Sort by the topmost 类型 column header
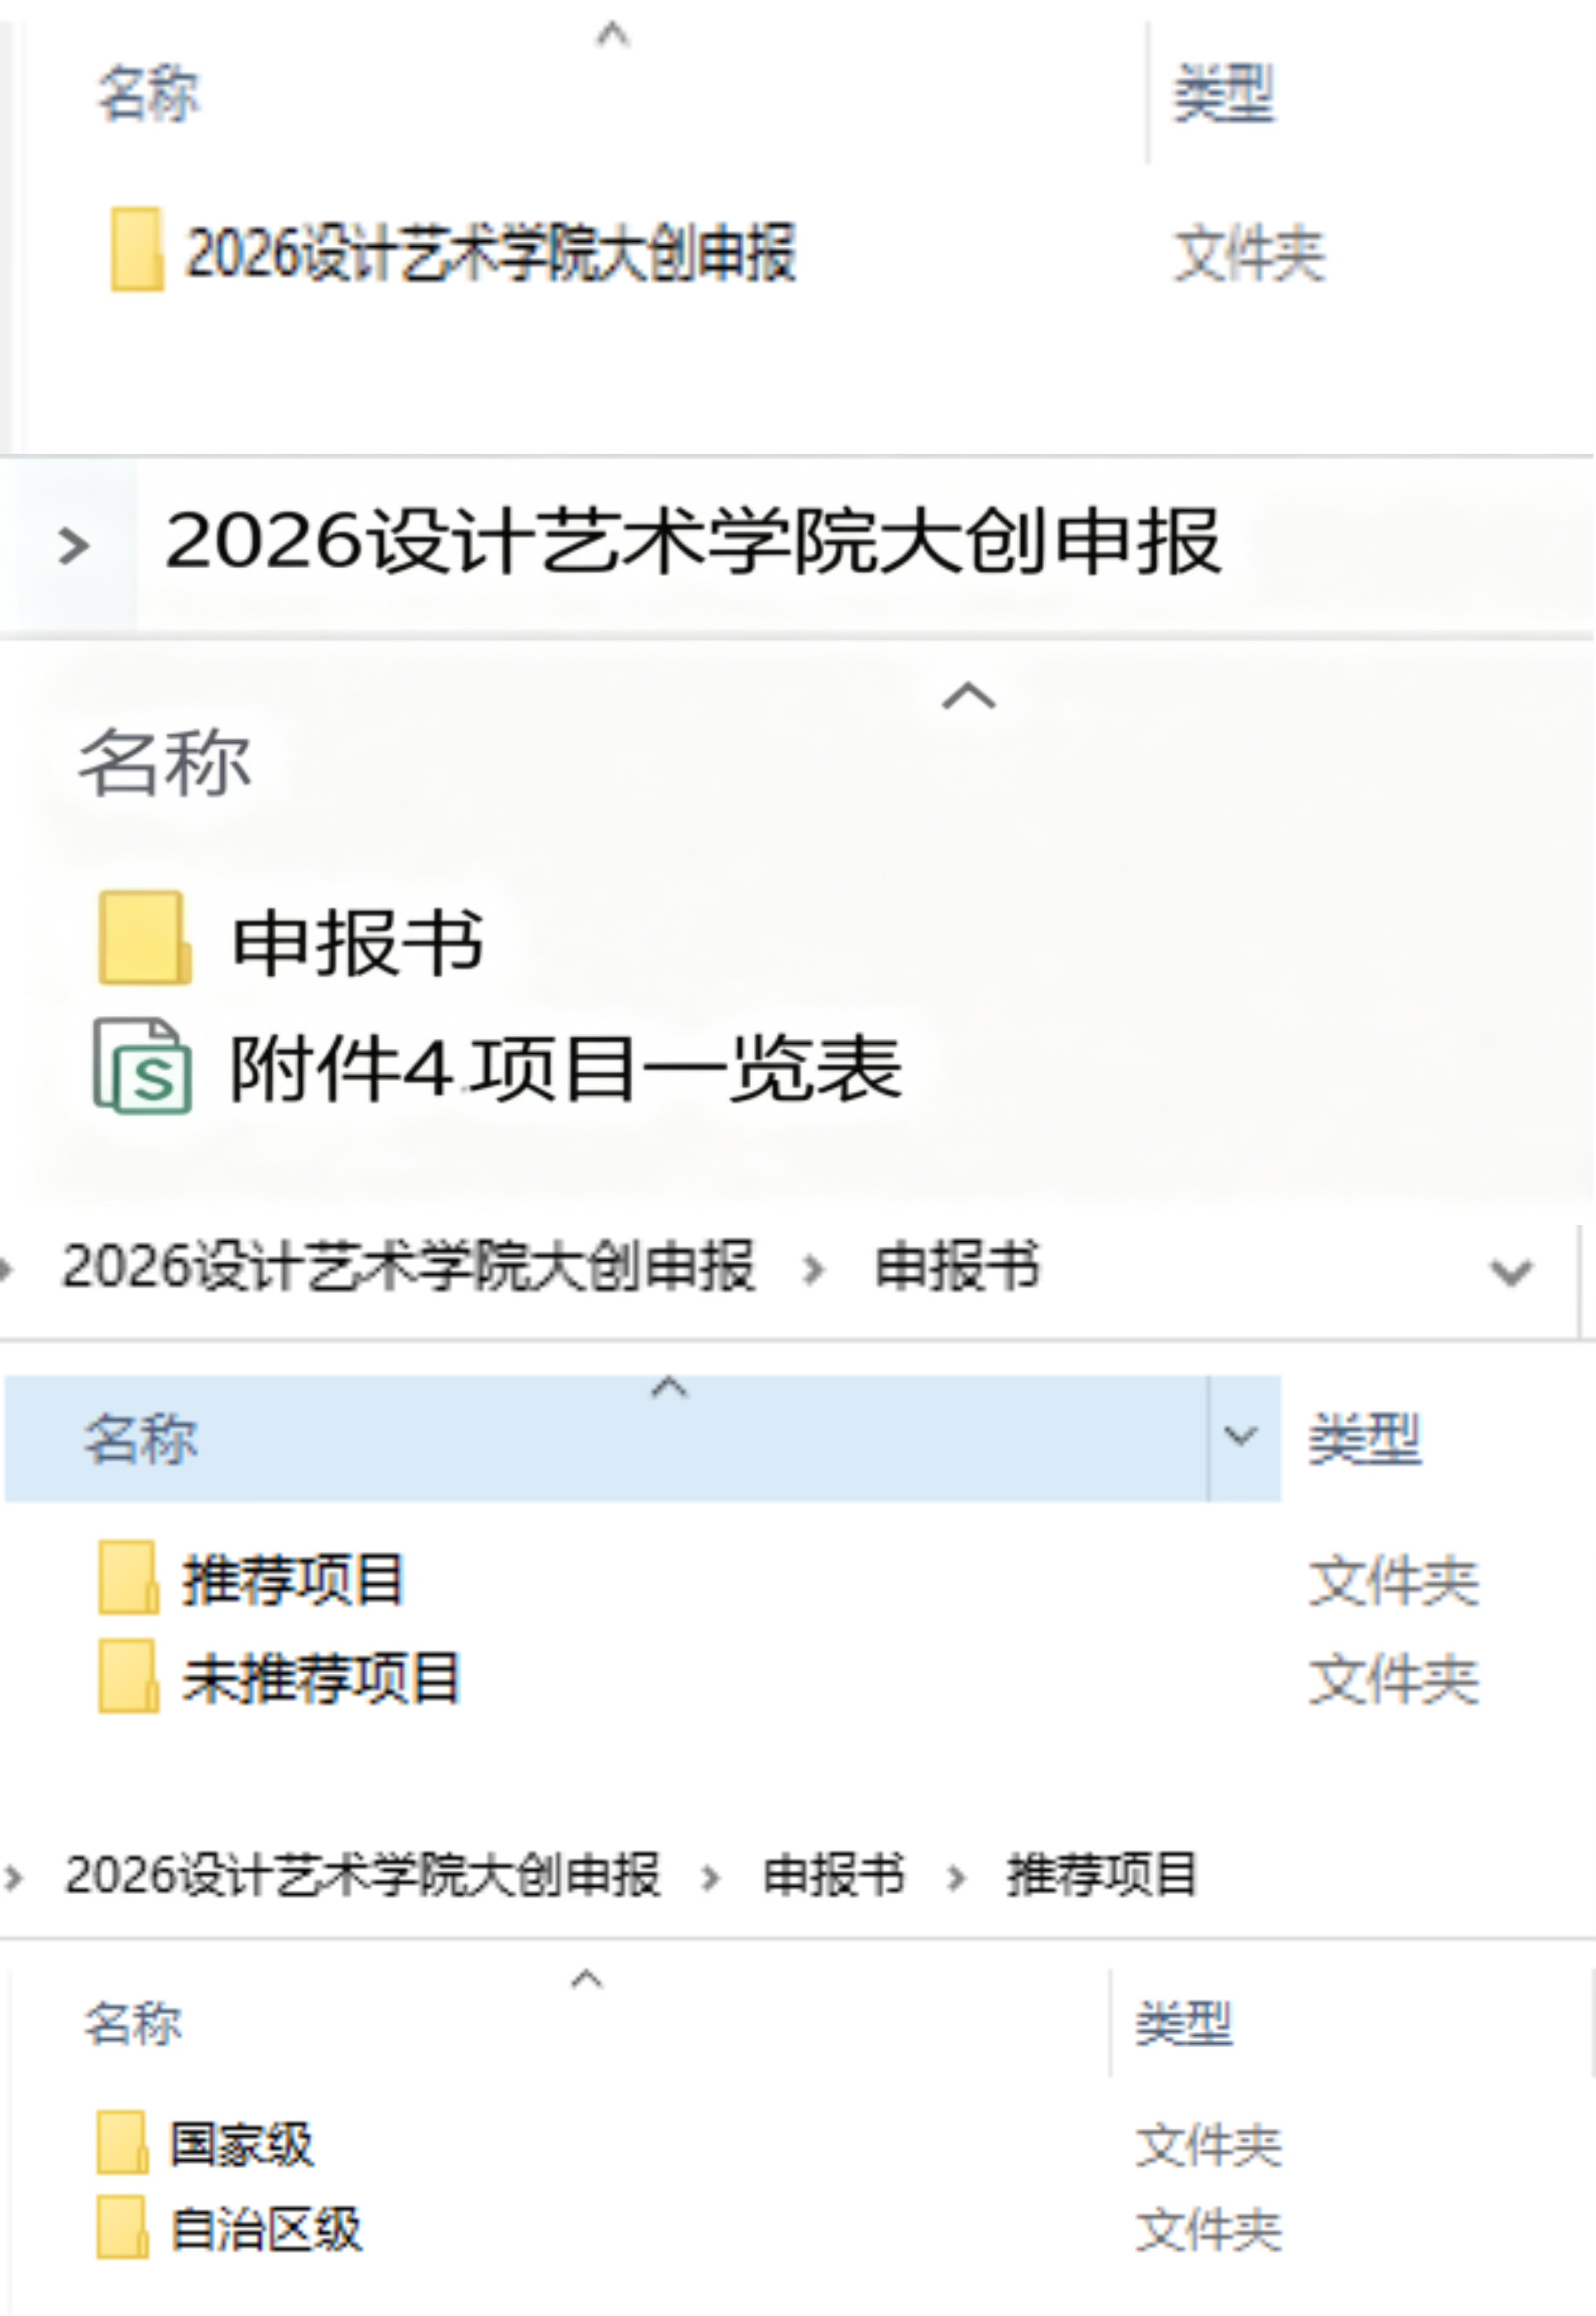This screenshot has height=2316, width=1596. (1224, 93)
